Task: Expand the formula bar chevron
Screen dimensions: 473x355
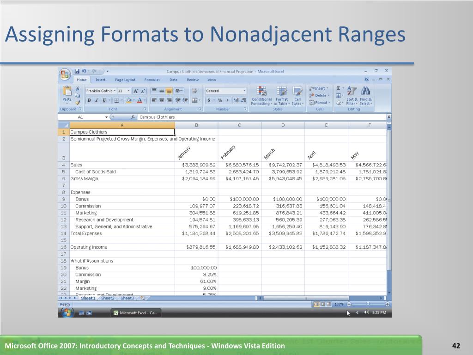Action: (389, 117)
